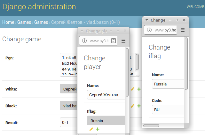Click the Pgn textarea scrollbar
Viewport: 205px width, 135px height.
point(137,62)
